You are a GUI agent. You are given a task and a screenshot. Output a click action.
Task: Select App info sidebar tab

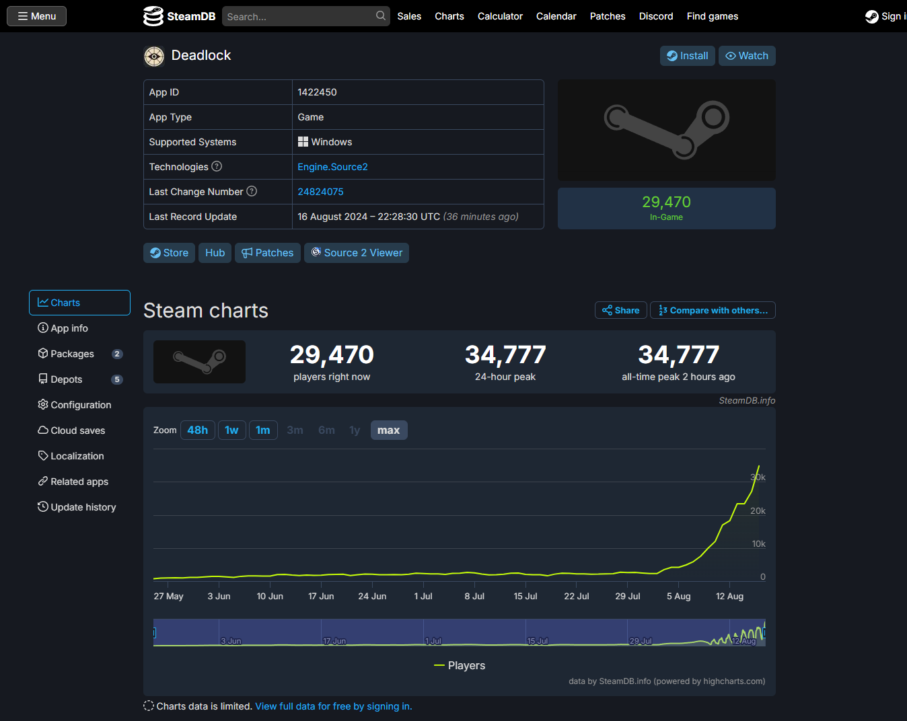pyautogui.click(x=79, y=328)
